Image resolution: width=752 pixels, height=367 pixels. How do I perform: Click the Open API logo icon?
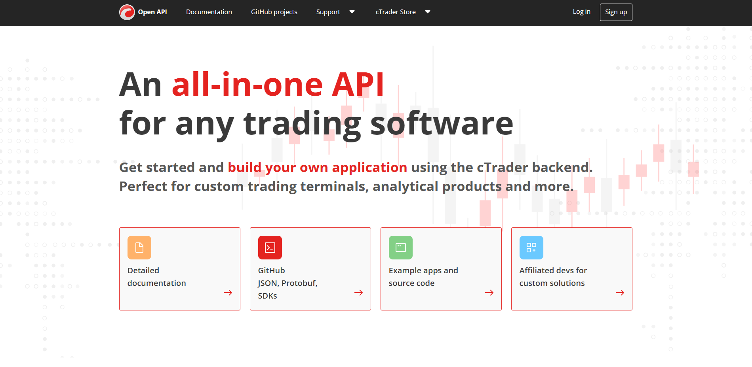click(x=126, y=12)
